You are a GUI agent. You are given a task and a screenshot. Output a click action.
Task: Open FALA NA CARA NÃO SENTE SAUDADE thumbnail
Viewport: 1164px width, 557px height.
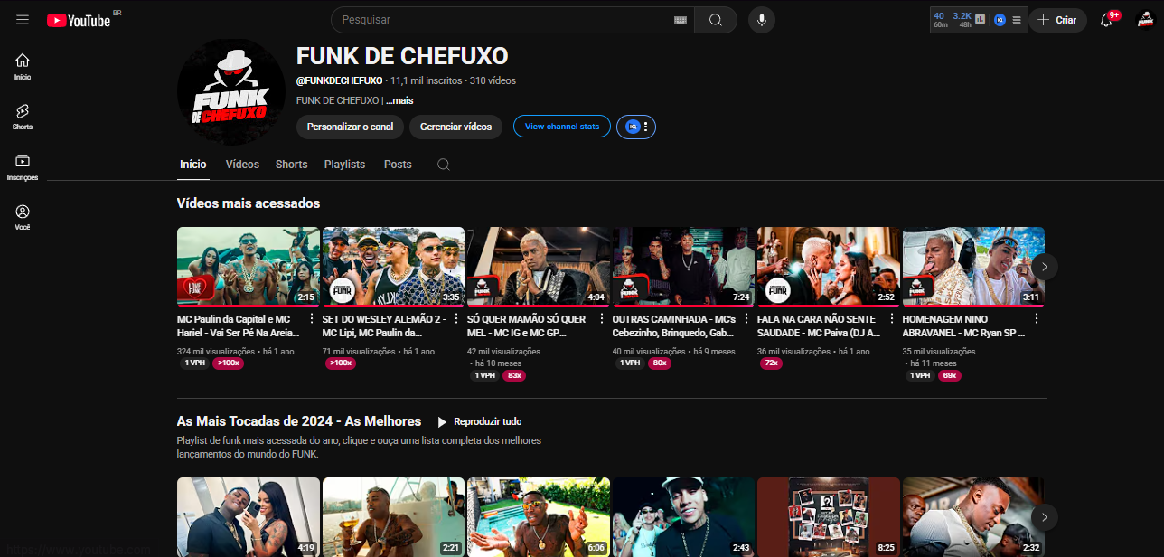[829, 267]
